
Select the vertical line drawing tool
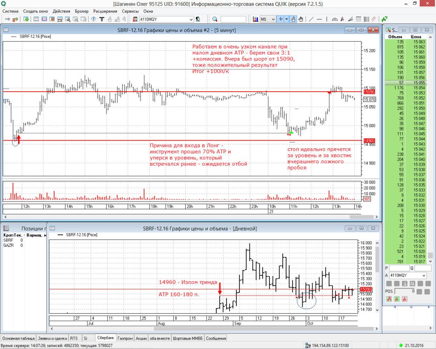(x=327, y=19)
